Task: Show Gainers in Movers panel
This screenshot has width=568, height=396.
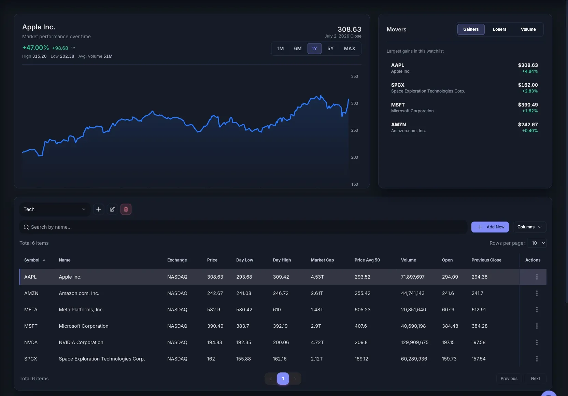Action: pyautogui.click(x=471, y=29)
